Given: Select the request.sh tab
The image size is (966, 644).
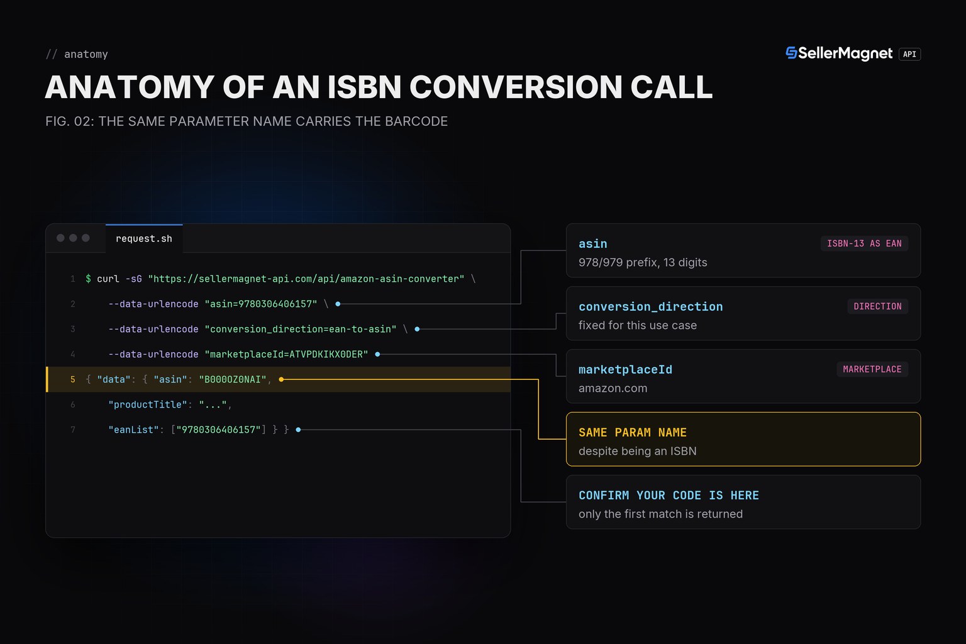Looking at the screenshot, I should pyautogui.click(x=144, y=238).
